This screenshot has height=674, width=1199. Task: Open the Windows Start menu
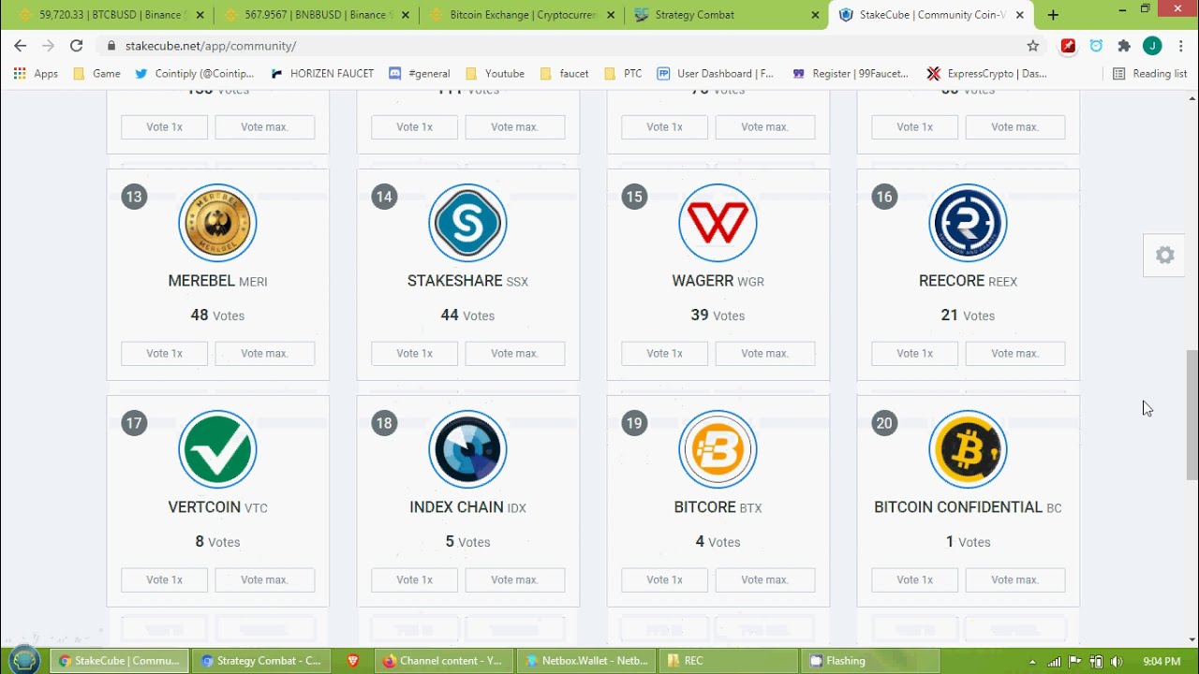24,659
